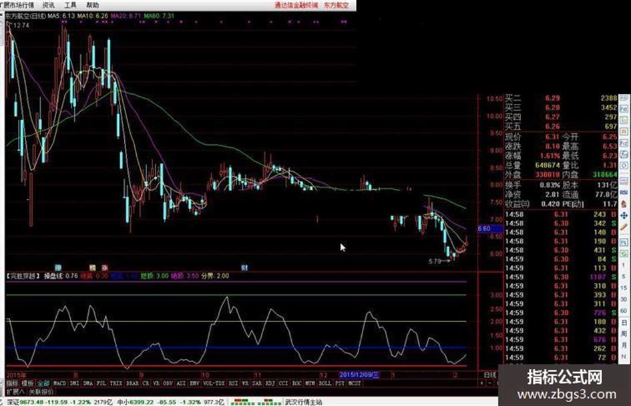This screenshot has width=631, height=406.
Task: Click the 日线 period button
Action: (x=490, y=375)
